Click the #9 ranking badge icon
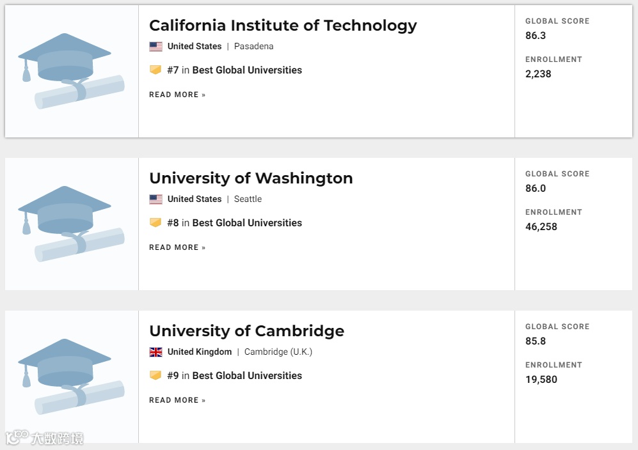The width and height of the screenshot is (638, 450). [x=156, y=376]
